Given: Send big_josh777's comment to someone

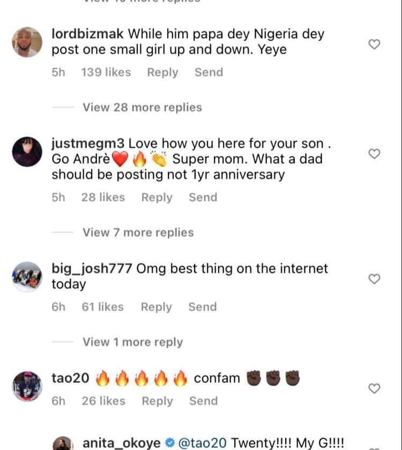Looking at the screenshot, I should tap(203, 307).
